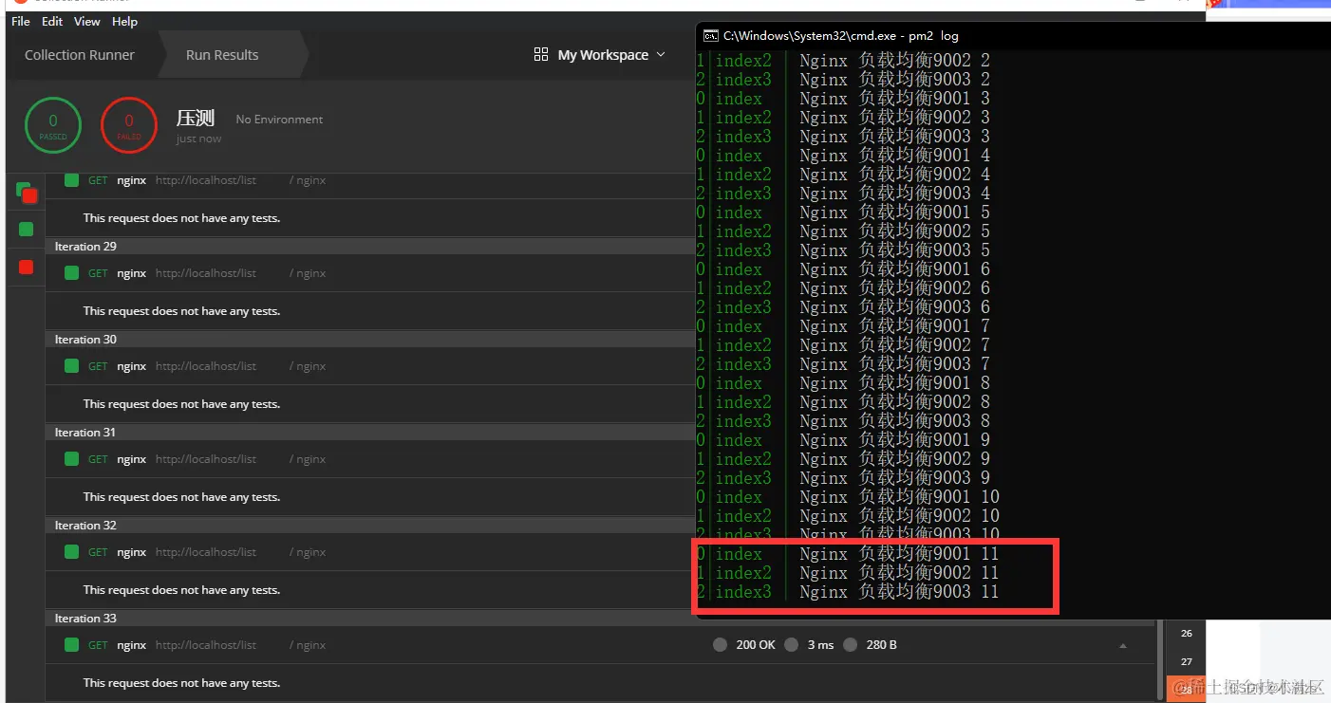Click green status square in Iteration 29 row
1331x703 pixels.
pyautogui.click(x=71, y=273)
